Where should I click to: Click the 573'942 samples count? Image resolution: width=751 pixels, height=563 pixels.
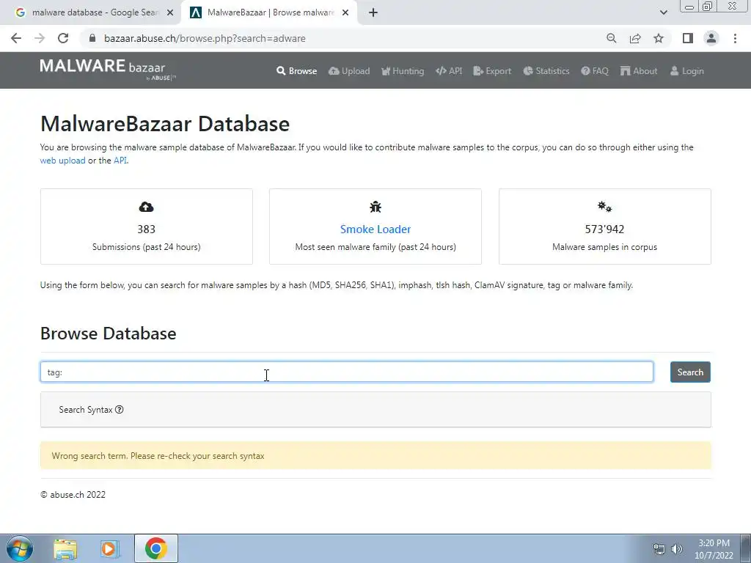[x=604, y=229]
